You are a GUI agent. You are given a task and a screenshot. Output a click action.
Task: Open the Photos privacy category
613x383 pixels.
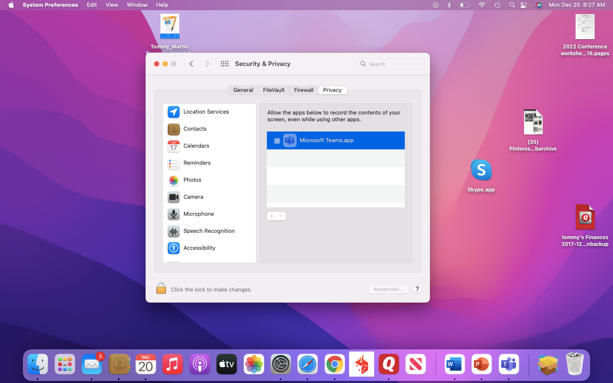click(x=209, y=180)
